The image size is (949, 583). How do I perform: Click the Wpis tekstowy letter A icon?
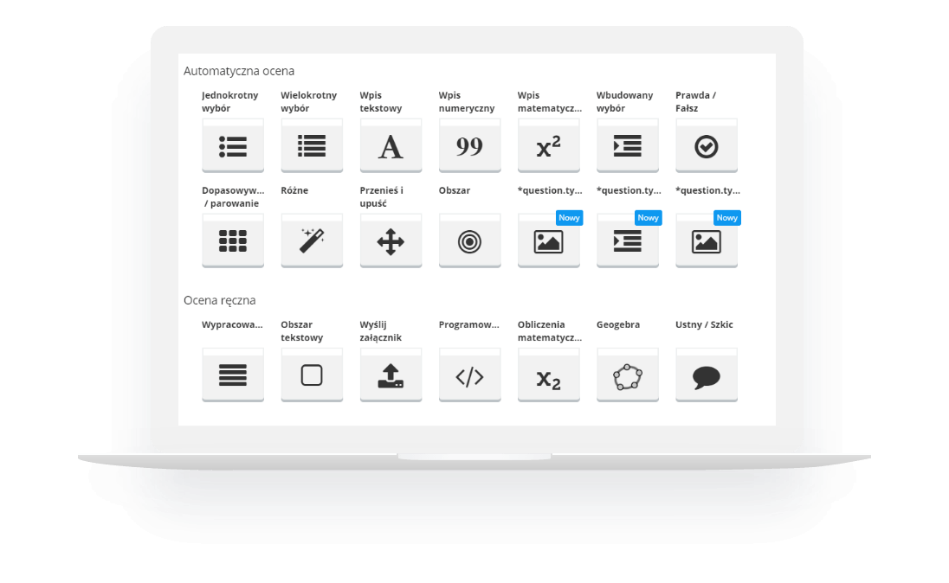pos(391,146)
